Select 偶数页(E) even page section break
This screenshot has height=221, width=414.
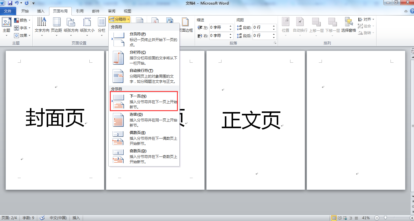[144, 138]
